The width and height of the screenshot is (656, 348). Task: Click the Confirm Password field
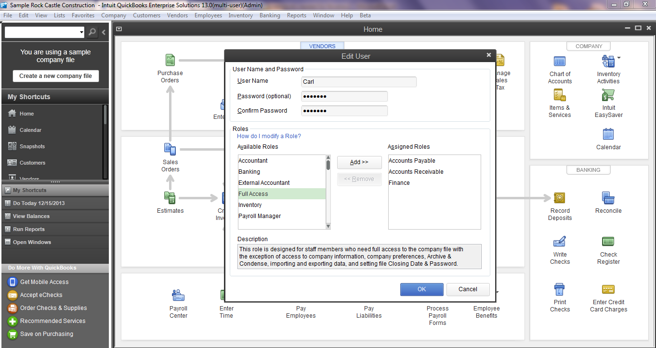point(344,111)
